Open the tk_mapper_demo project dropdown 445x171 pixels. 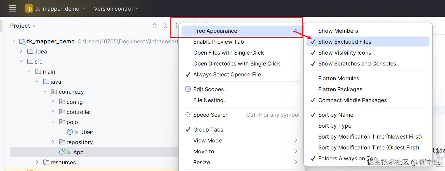(60, 9)
